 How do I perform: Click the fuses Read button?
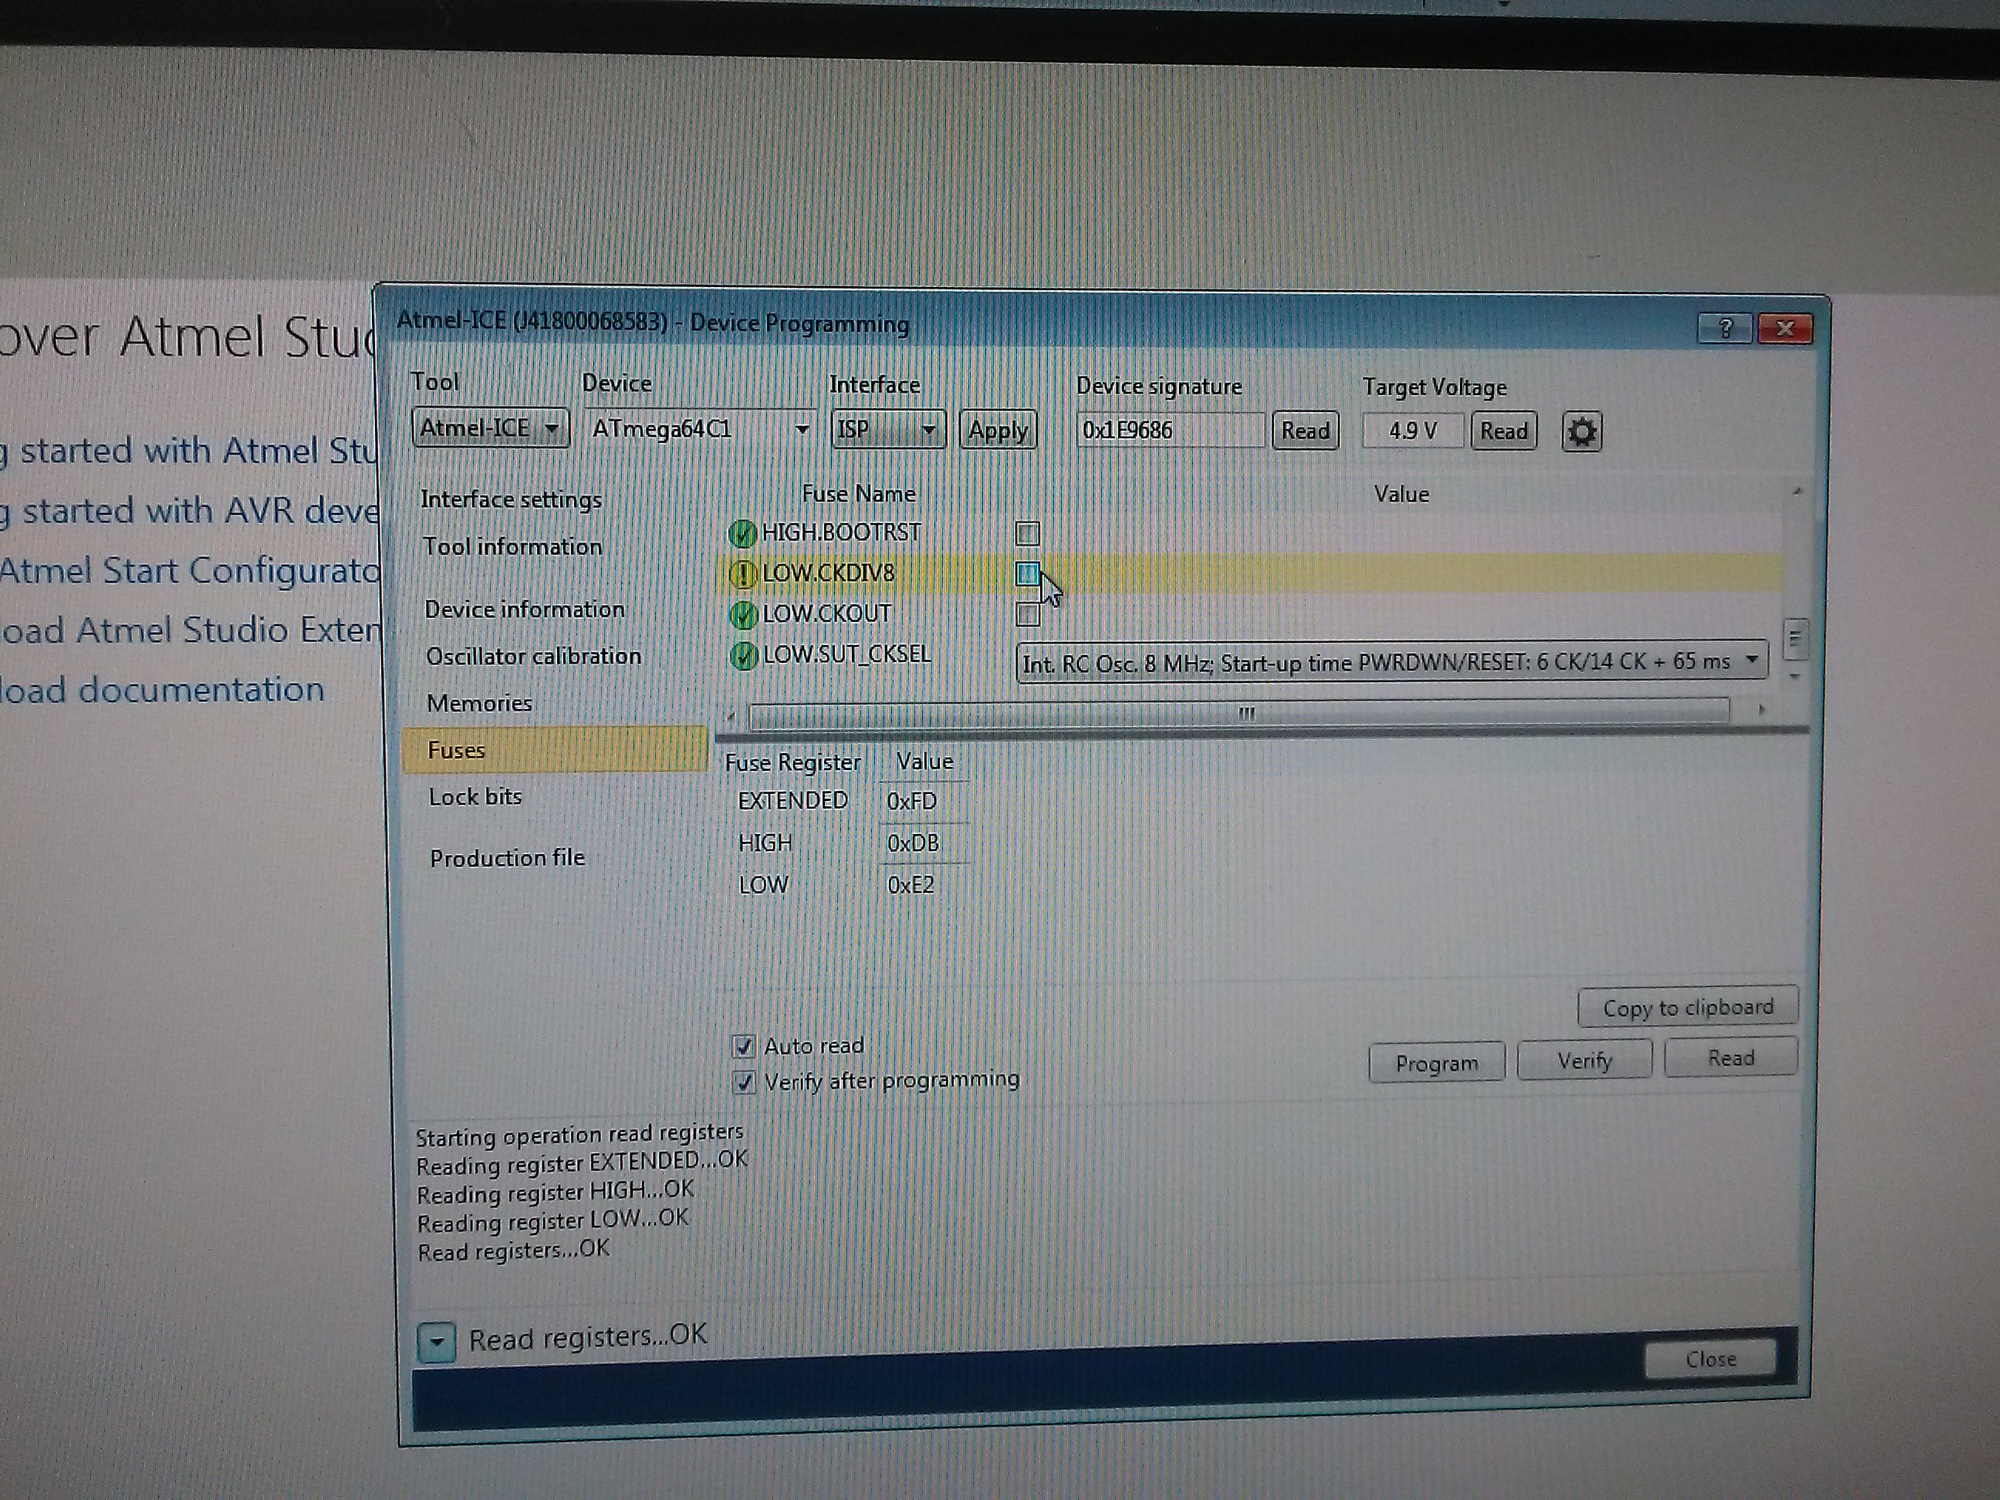(1731, 1058)
